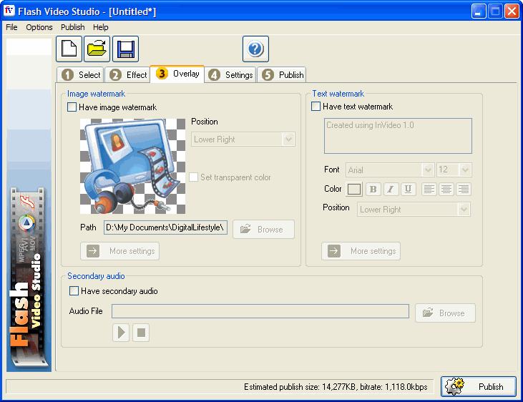Image resolution: width=523 pixels, height=402 pixels.
Task: Open More settings for image watermark
Action: click(x=119, y=251)
